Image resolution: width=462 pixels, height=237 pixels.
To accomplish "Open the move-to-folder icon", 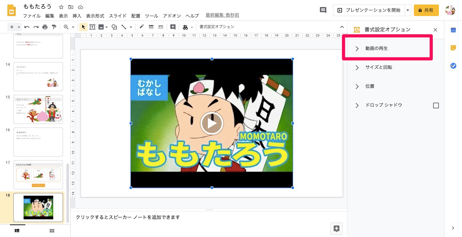I will (x=71, y=7).
